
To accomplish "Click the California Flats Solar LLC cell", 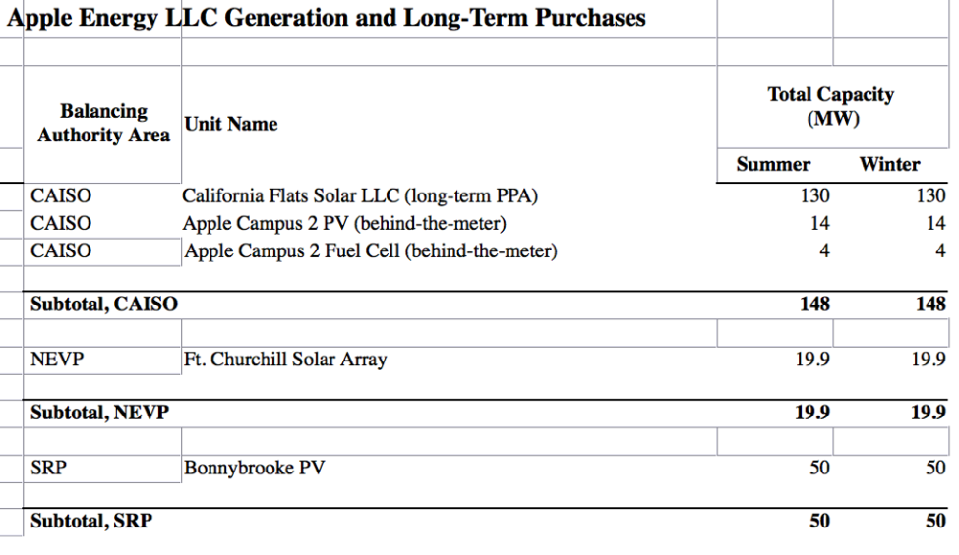I will coord(363,196).
